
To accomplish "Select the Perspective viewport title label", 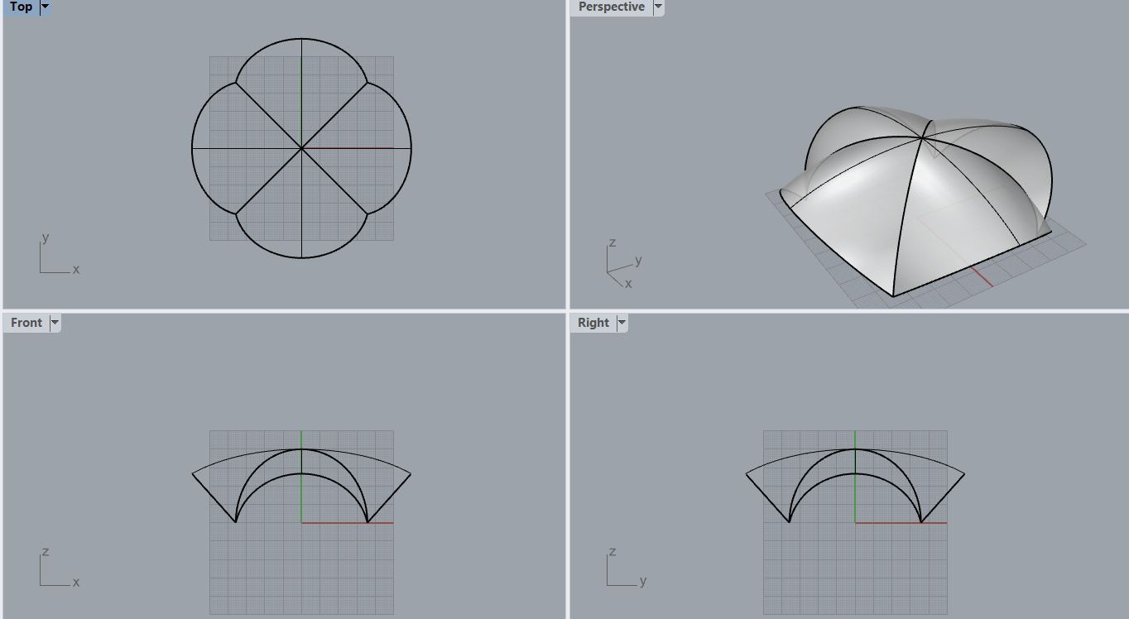I will click(x=611, y=7).
